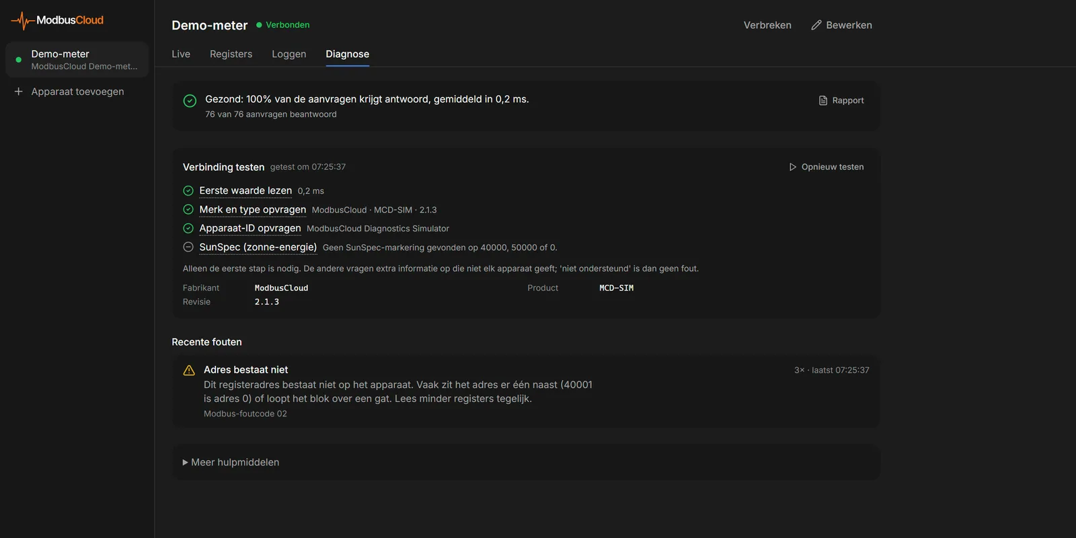Click the Bewerken pencil icon

pyautogui.click(x=816, y=25)
